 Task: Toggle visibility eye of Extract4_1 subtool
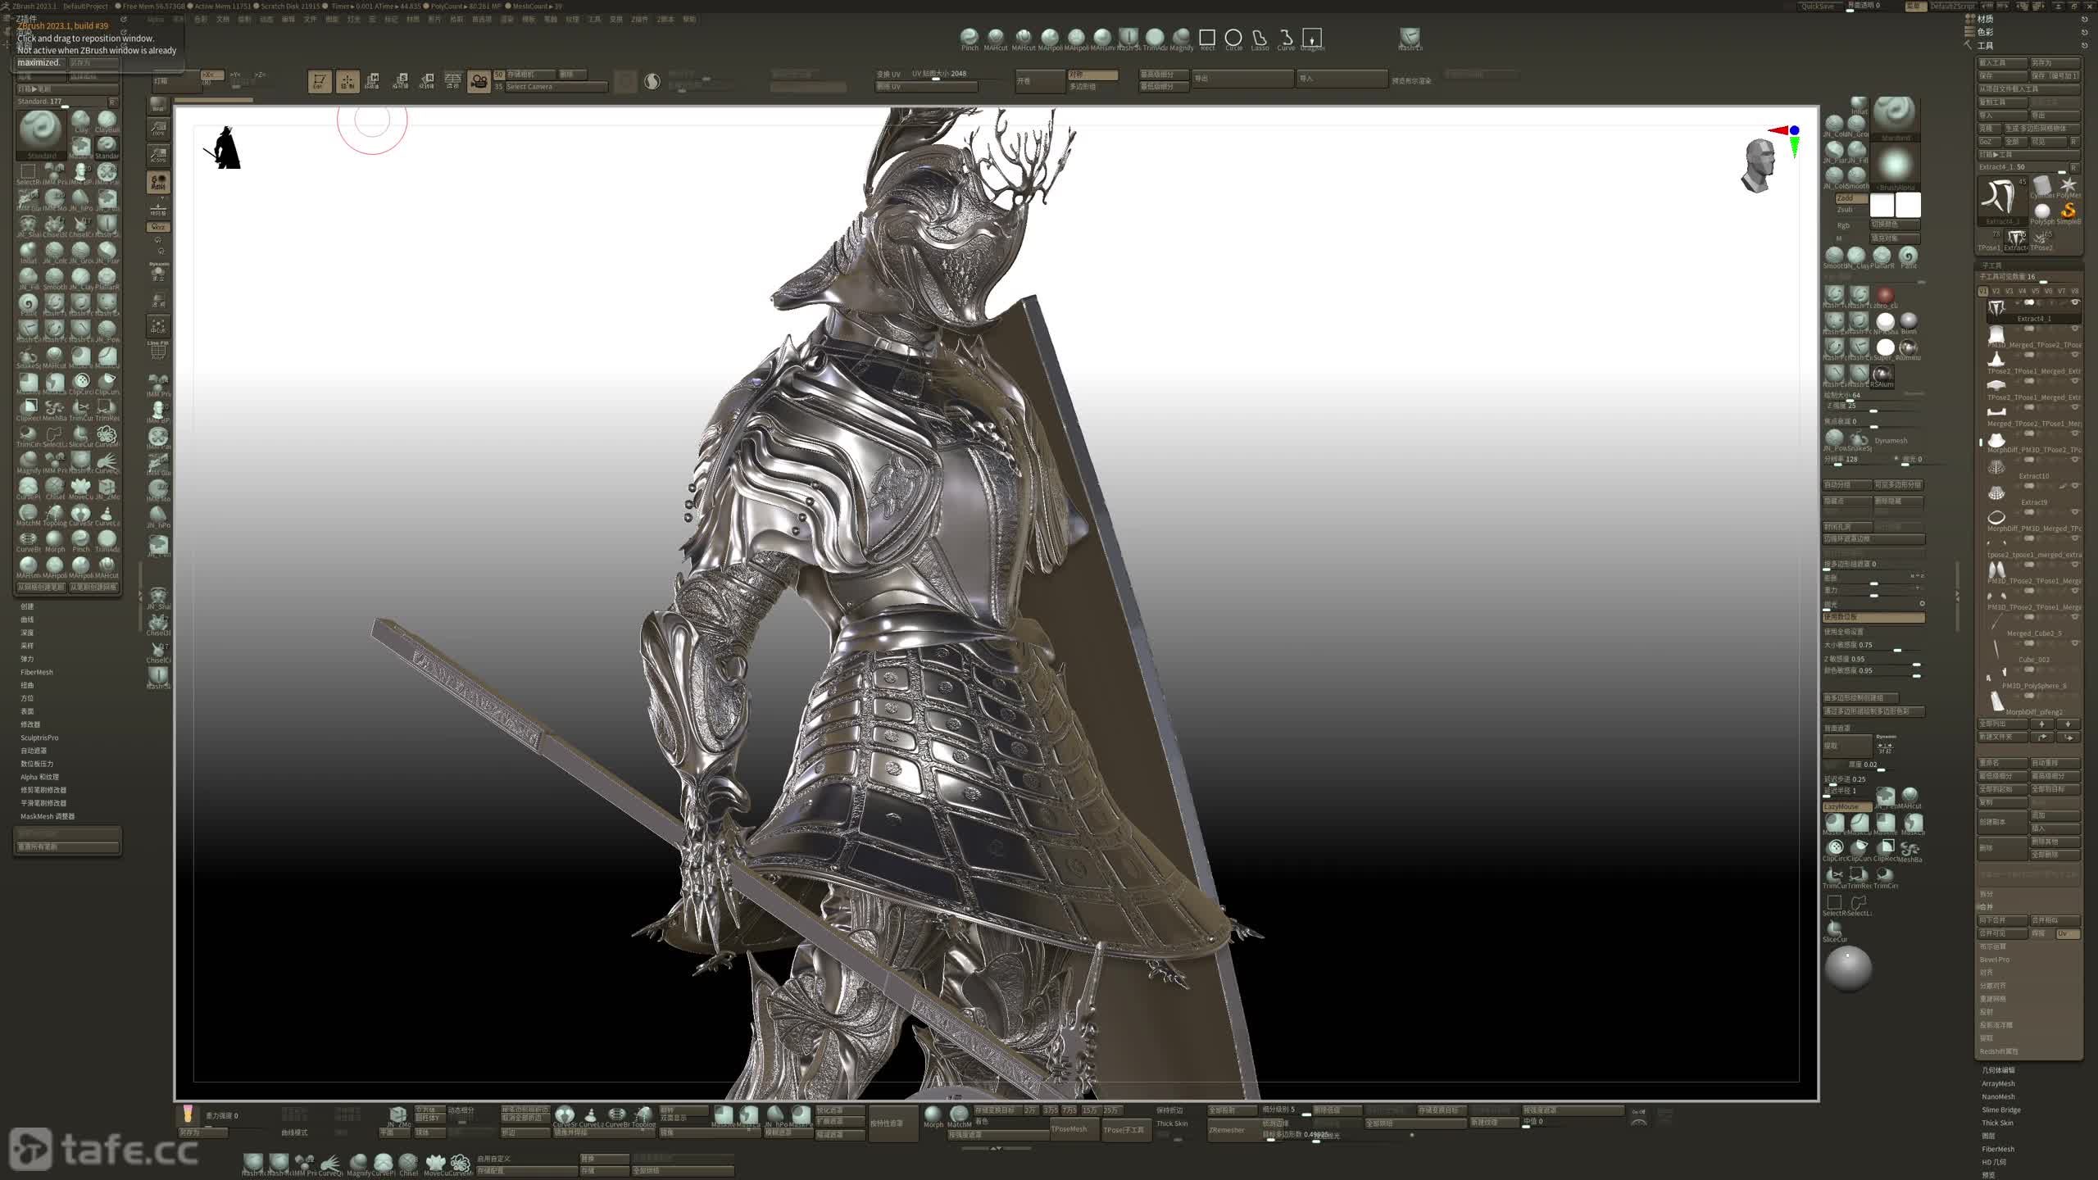point(2076,302)
